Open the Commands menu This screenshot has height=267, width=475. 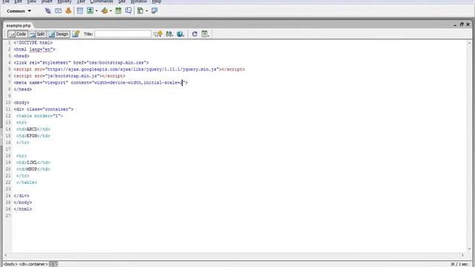point(102,1)
